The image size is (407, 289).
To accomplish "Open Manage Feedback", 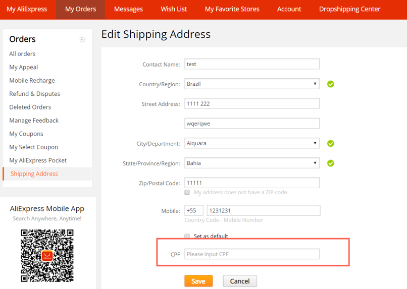I will [34, 121].
